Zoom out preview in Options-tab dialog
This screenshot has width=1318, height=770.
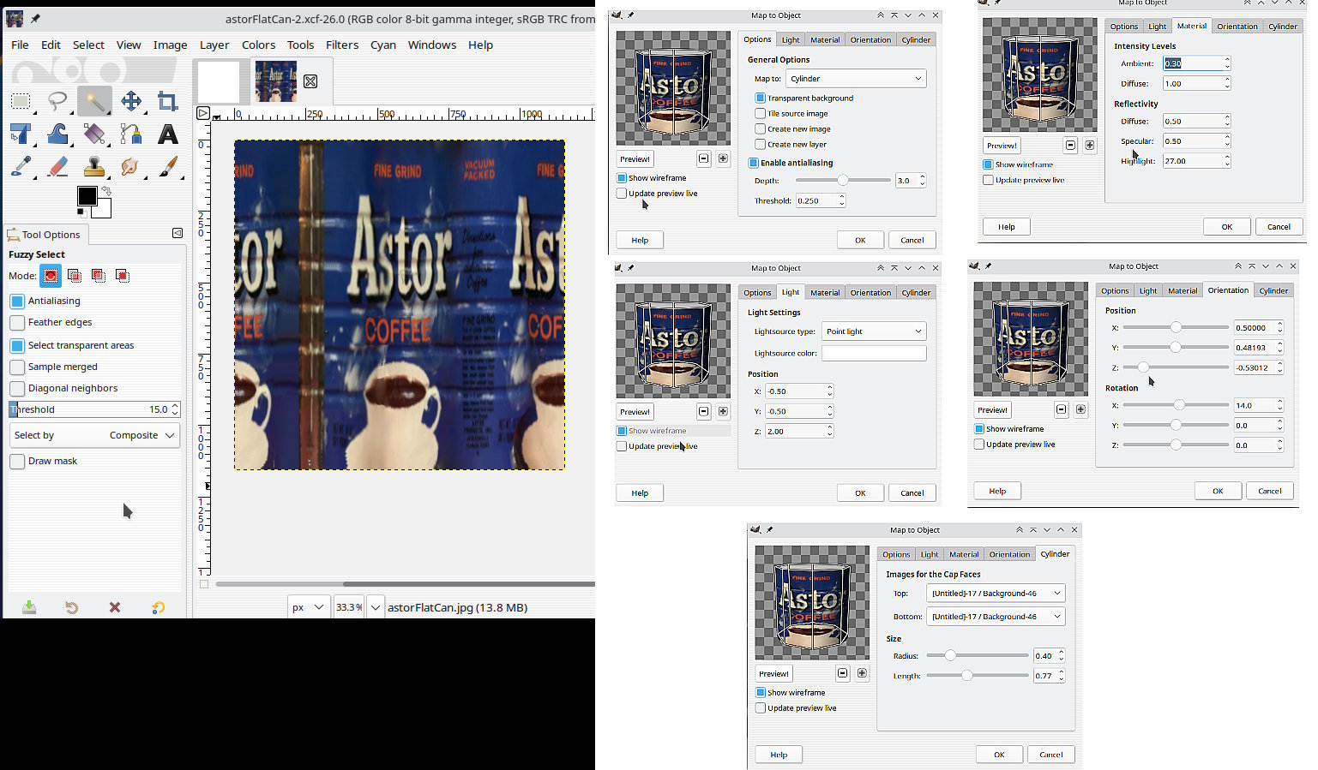click(703, 158)
